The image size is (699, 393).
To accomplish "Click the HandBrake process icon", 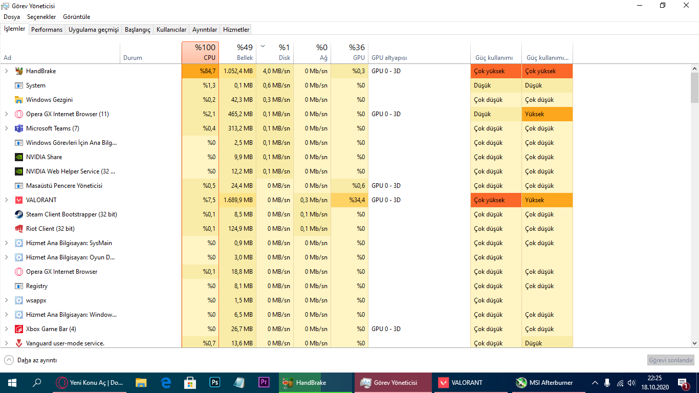I will tap(19, 71).
